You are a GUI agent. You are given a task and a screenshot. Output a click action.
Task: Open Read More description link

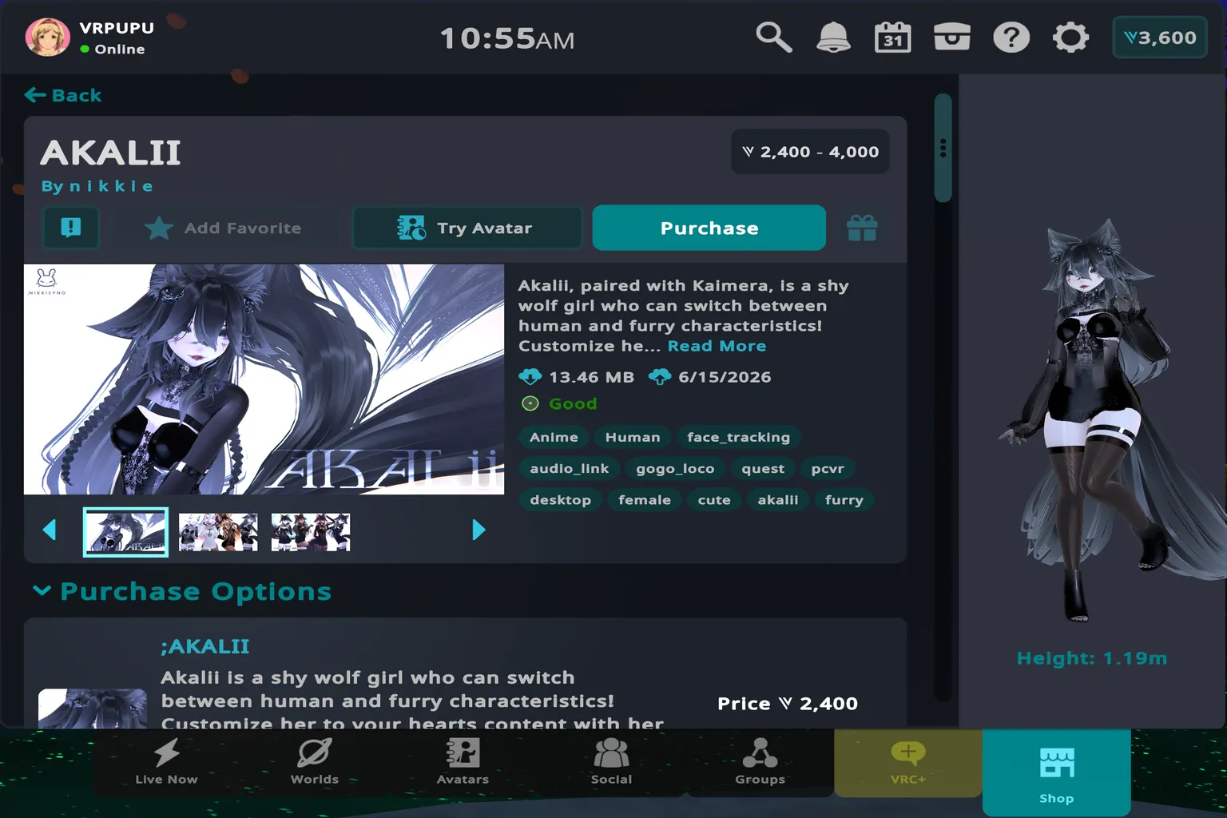pyautogui.click(x=717, y=346)
